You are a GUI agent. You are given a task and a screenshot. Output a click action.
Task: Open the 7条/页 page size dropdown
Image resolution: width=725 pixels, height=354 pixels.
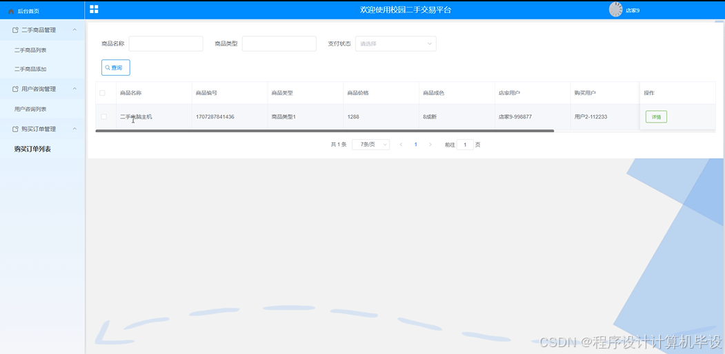371,145
